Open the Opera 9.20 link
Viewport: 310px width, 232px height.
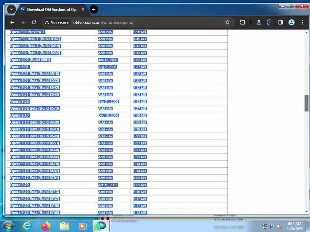[x=20, y=185]
